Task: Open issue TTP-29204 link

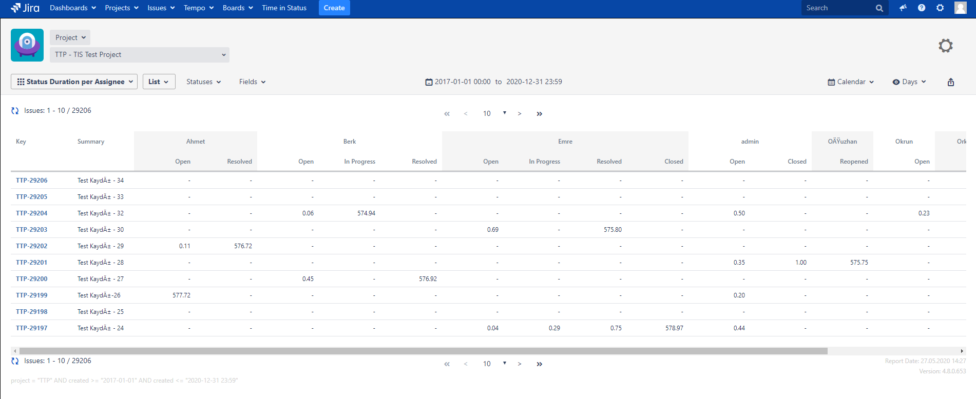Action: [x=32, y=213]
